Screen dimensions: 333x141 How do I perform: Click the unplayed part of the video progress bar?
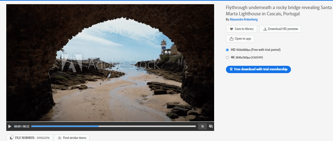(146, 126)
